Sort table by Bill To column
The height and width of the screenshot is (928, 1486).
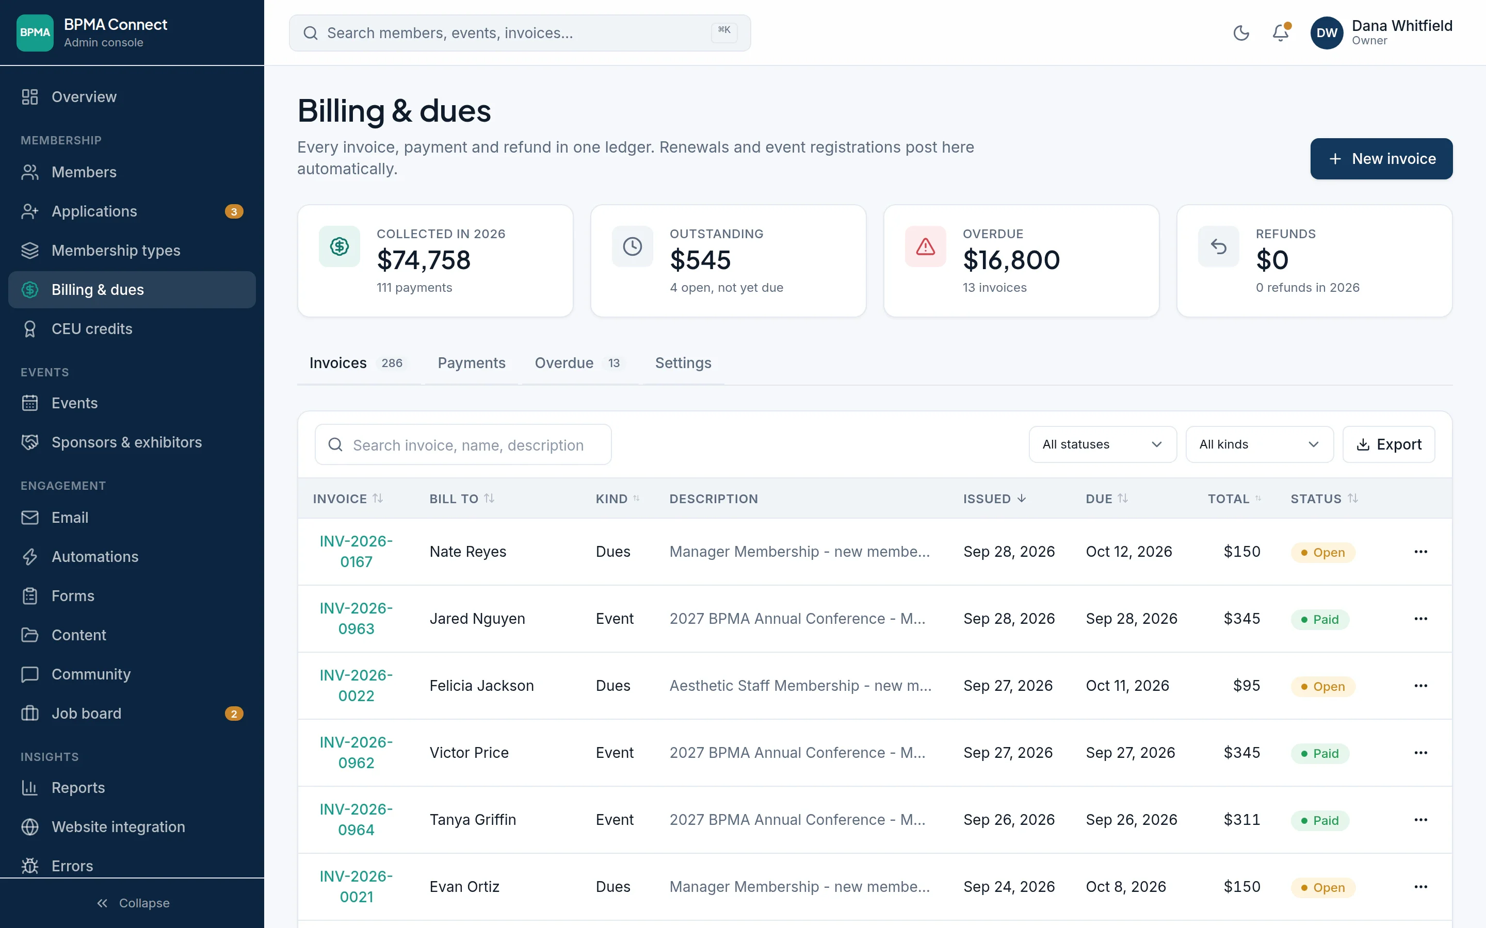(462, 499)
